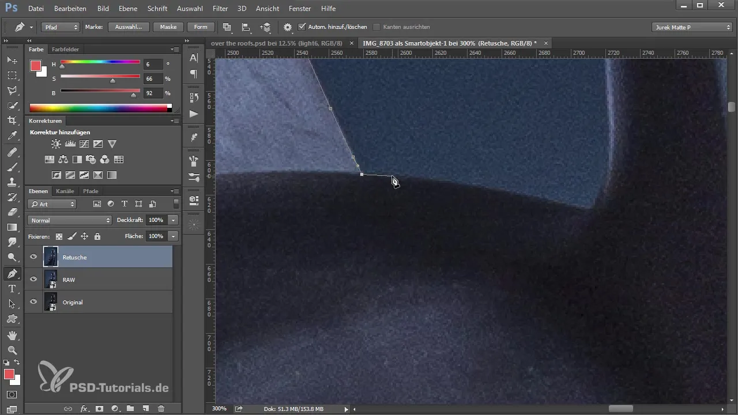Click the Retusche layer thumbnail
The height and width of the screenshot is (415, 738).
[x=51, y=257]
